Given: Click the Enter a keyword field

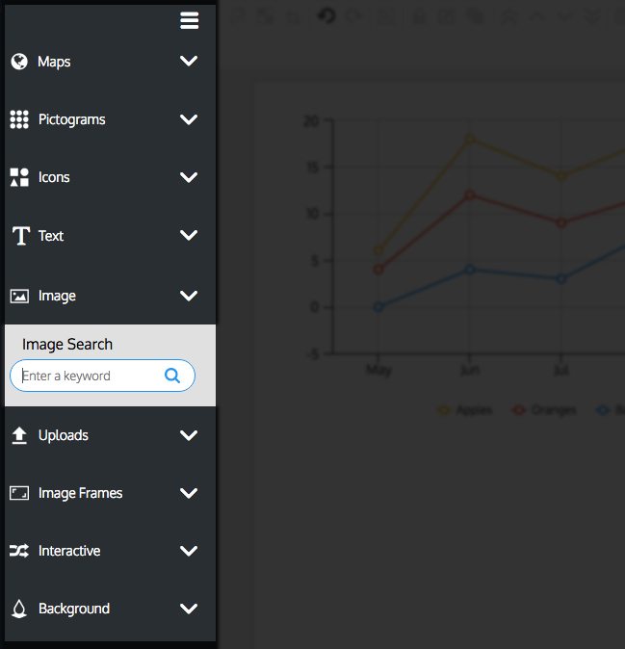Looking at the screenshot, I should tap(102, 376).
